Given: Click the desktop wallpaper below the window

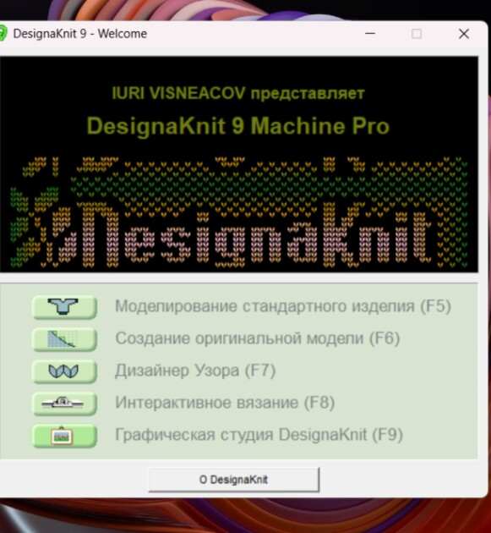Looking at the screenshot, I should 244,516.
